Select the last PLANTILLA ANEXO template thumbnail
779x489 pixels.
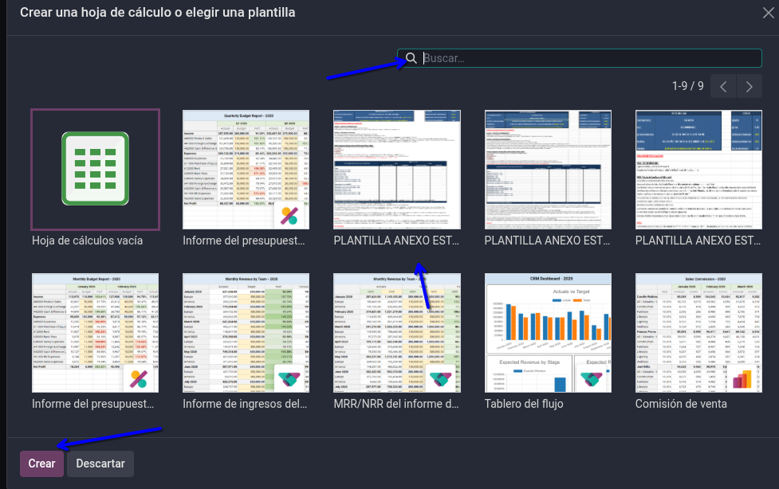pyautogui.click(x=698, y=169)
